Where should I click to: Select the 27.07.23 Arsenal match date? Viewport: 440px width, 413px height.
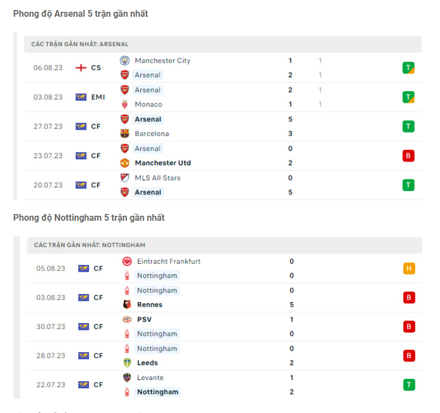coord(48,126)
